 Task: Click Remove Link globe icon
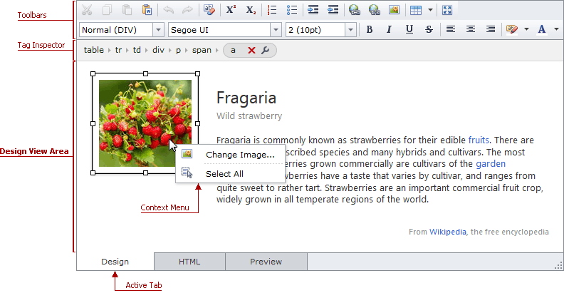[x=374, y=10]
